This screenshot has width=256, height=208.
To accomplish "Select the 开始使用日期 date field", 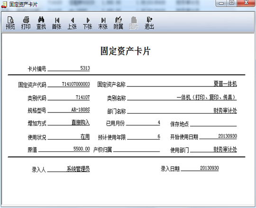I will coord(218,136).
